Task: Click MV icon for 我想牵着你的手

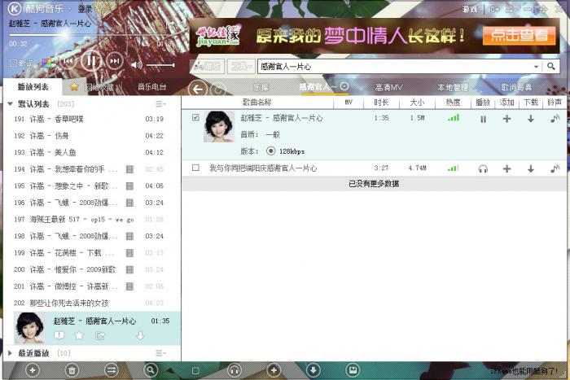Action: click(129, 169)
